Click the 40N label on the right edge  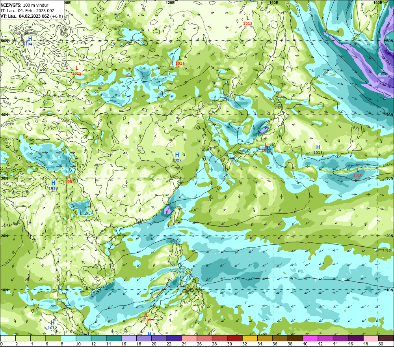390,114
